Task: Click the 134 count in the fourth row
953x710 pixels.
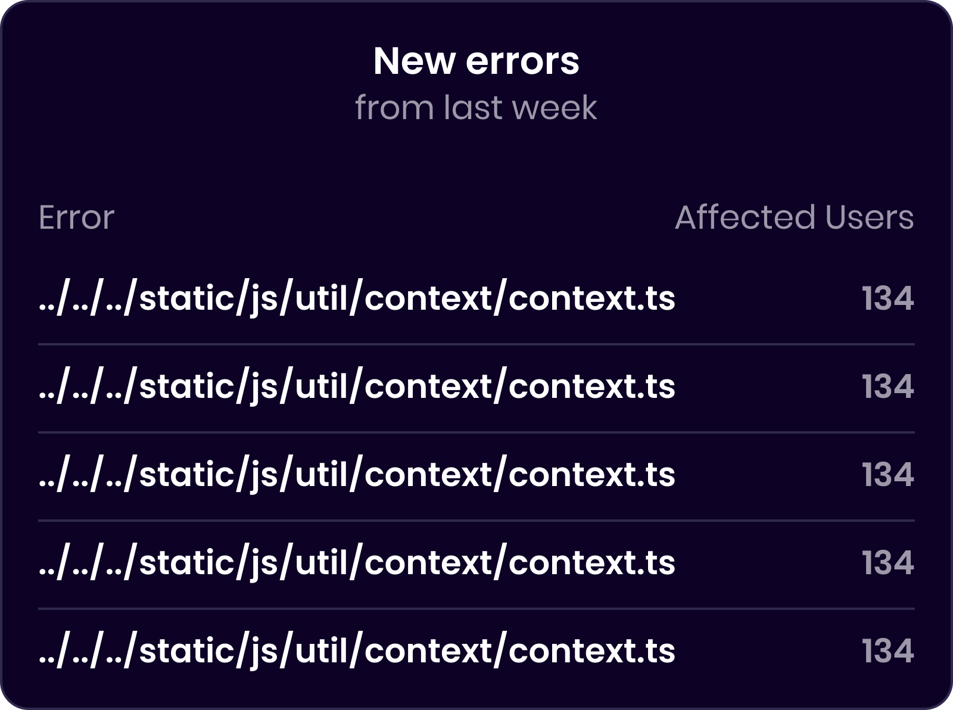Action: (x=887, y=563)
